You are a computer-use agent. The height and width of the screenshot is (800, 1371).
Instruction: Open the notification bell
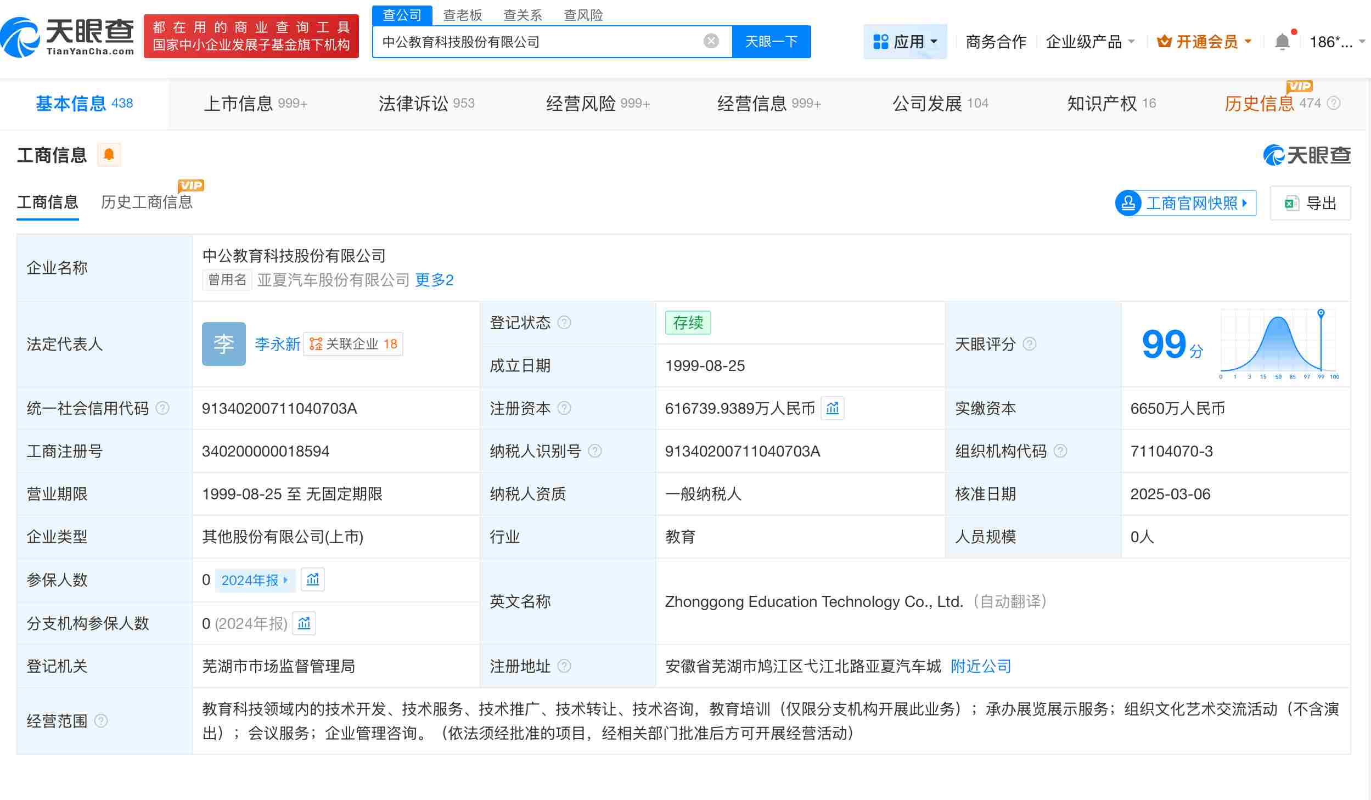point(1283,41)
